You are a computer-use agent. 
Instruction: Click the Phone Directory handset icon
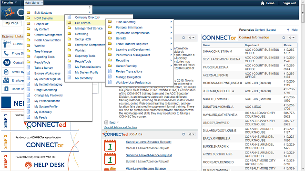pos(6,53)
